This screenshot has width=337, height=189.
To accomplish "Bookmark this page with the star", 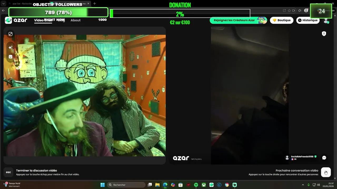I will [289, 10].
